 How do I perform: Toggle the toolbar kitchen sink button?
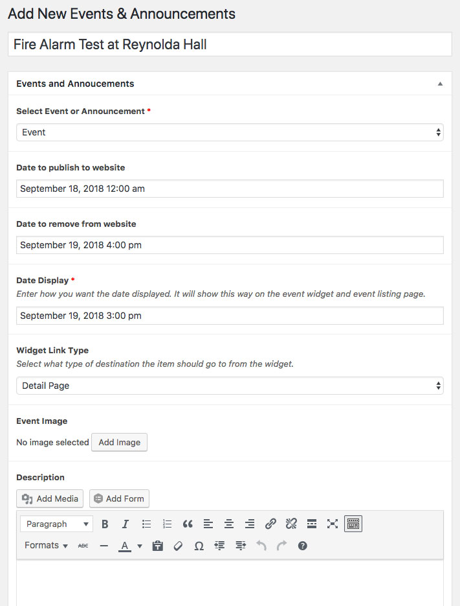point(353,524)
